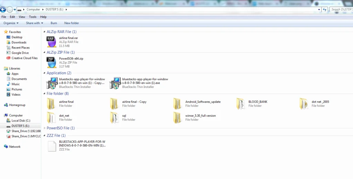Click the Burn toolbar button

pyautogui.click(x=54, y=23)
